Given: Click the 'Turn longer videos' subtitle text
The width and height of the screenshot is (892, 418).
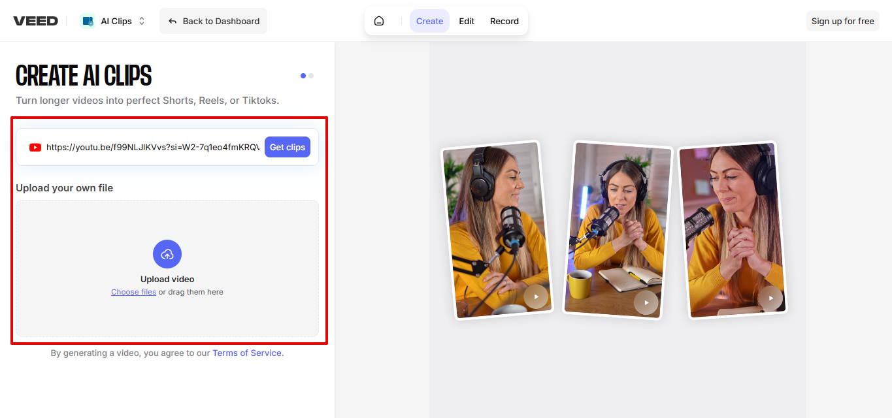Looking at the screenshot, I should 148,101.
